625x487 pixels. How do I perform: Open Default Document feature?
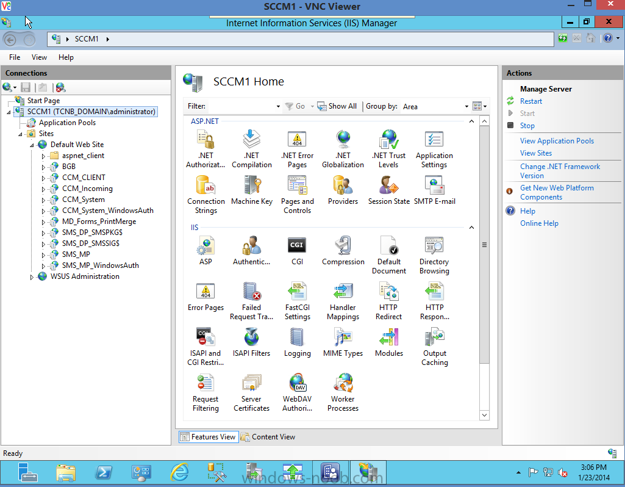(388, 255)
